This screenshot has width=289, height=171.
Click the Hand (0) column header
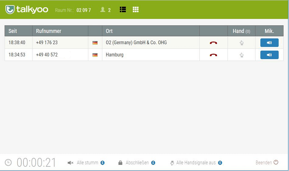241,31
